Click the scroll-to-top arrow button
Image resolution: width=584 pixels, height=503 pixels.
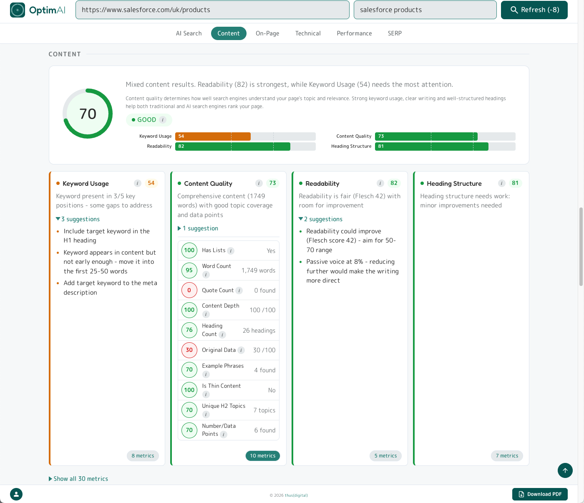point(565,470)
